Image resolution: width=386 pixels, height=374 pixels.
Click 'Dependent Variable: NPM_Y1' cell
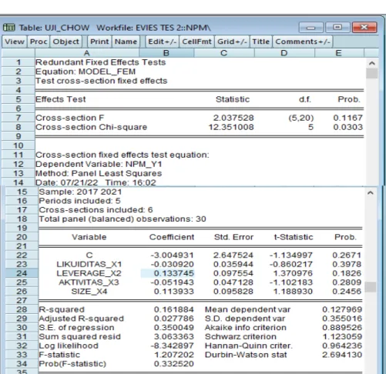click(x=99, y=164)
